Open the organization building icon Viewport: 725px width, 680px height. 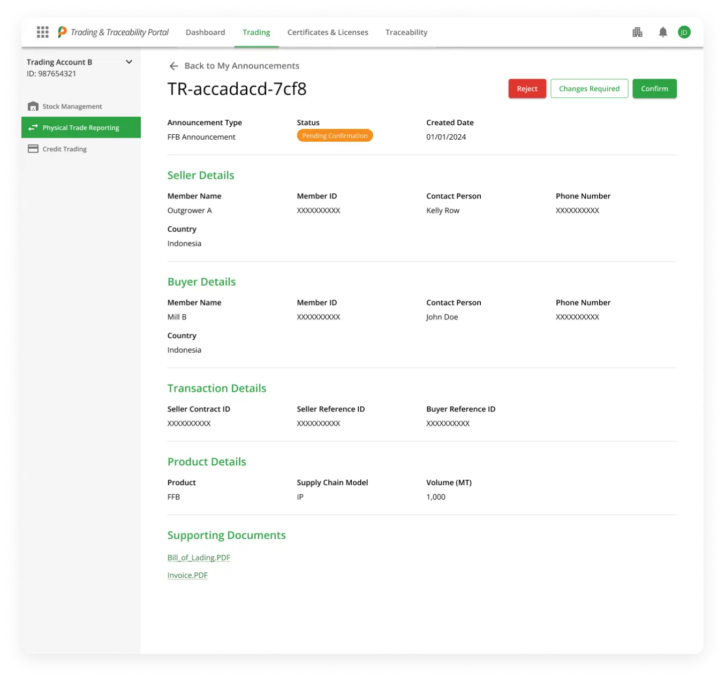click(637, 32)
